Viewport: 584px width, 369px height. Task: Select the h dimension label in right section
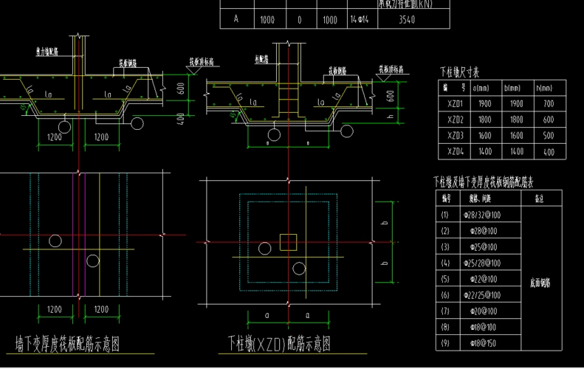(391, 116)
